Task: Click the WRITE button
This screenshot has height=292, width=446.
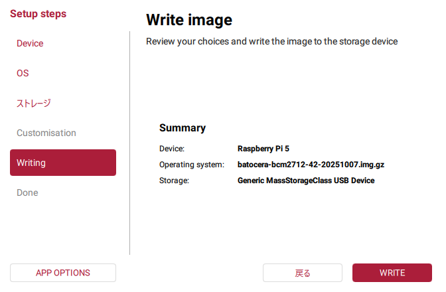Action: coord(392,273)
